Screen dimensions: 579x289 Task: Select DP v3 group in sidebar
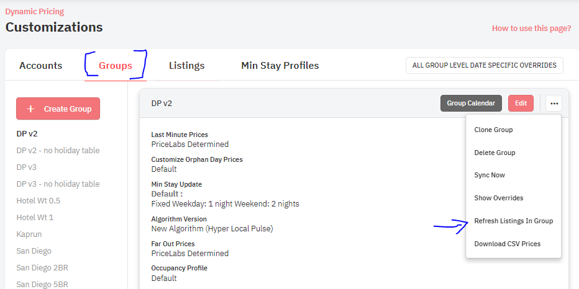tap(27, 167)
